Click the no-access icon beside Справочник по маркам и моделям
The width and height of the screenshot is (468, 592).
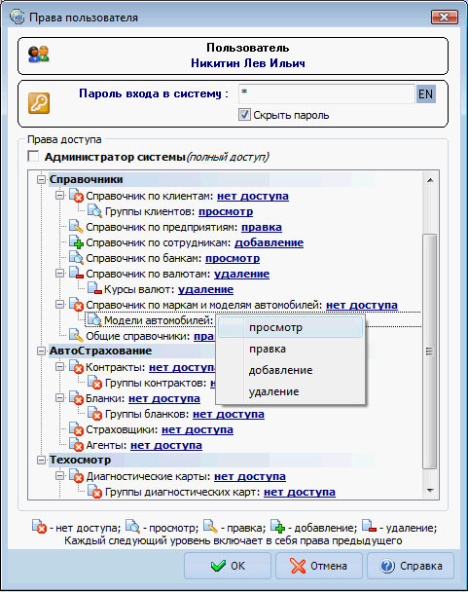coord(76,305)
